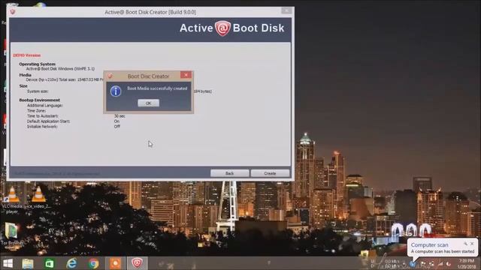Click the volume tray icon beside the clock
This screenshot has height=270, width=481.
click(x=449, y=263)
